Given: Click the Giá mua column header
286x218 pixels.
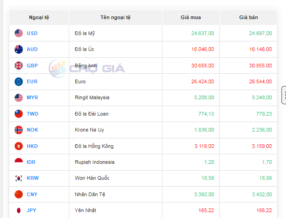Looking at the screenshot, I should (191, 17).
